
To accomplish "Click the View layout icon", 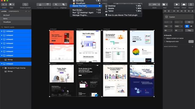I will coord(164,5).
